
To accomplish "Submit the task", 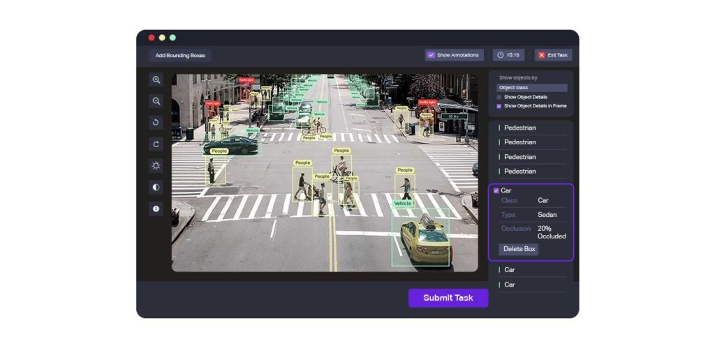I will (448, 298).
